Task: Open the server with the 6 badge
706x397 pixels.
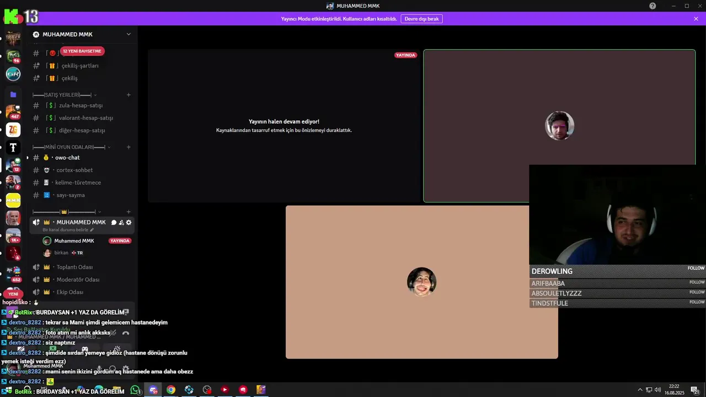Action: (13, 253)
